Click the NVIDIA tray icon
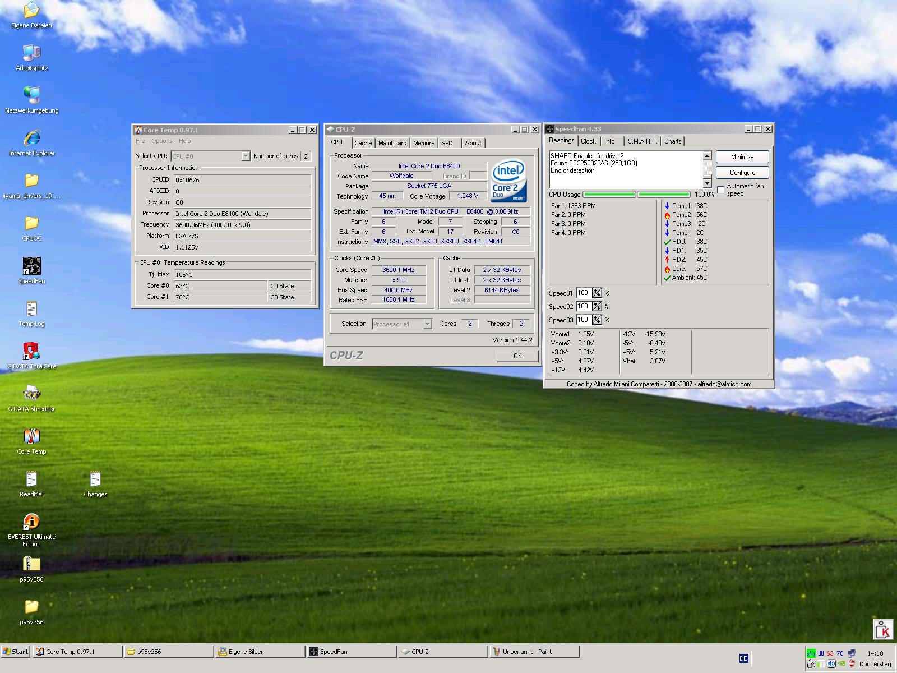 841,663
